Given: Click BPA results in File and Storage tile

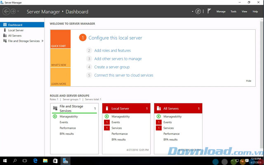Looking at the screenshot, I should coord(67,134).
